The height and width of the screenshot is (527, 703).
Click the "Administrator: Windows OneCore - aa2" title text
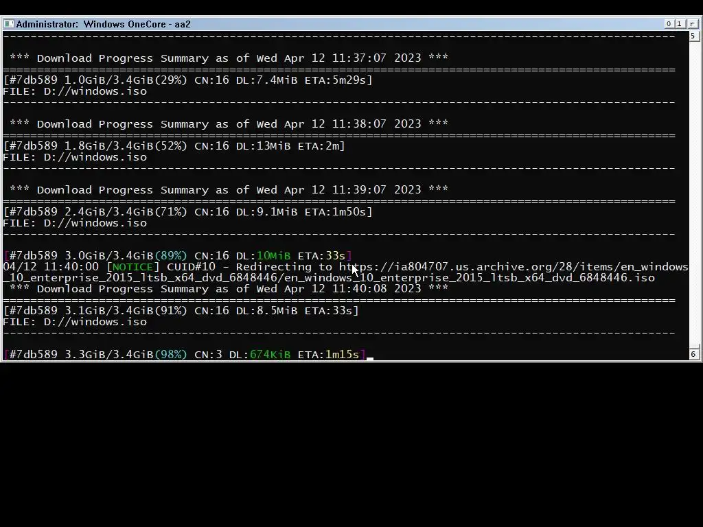(104, 24)
